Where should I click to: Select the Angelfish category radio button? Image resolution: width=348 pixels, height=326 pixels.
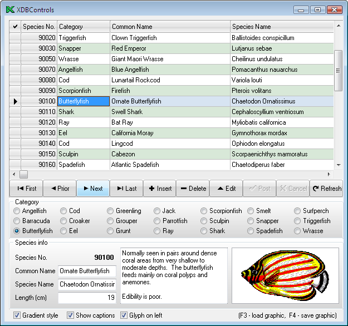pos(17,211)
